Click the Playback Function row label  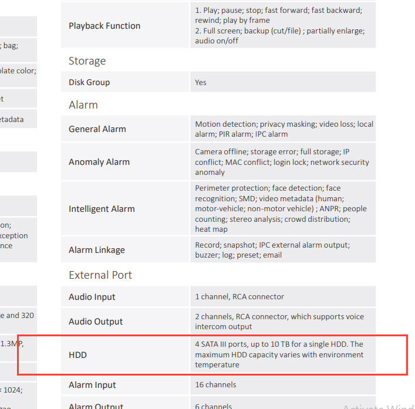[x=104, y=26]
